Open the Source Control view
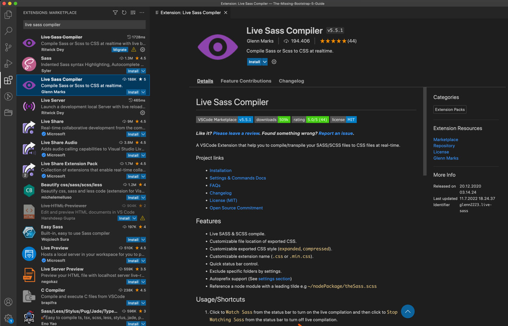The width and height of the screenshot is (508, 326). 8,47
